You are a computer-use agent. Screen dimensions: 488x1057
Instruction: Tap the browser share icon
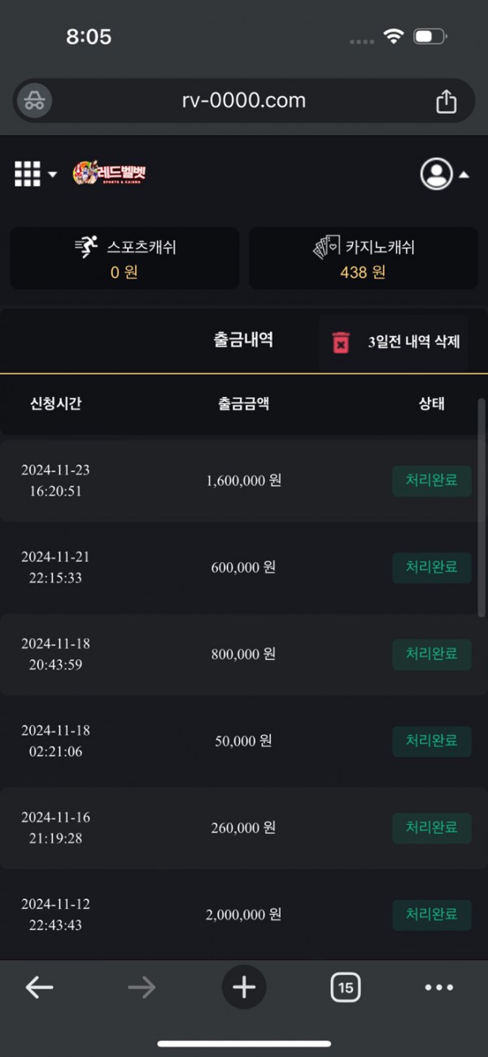[446, 101]
